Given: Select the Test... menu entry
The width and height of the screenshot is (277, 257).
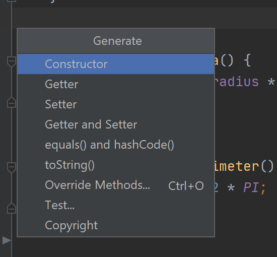Looking at the screenshot, I should (x=116, y=205).
